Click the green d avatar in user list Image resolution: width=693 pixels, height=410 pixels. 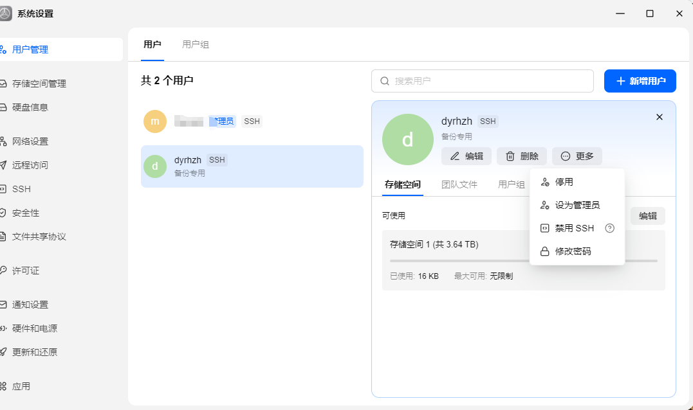[155, 166]
